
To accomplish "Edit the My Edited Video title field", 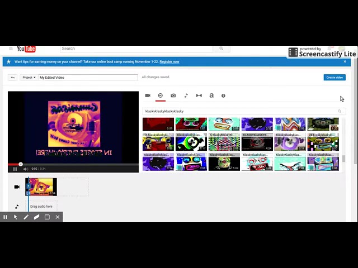I will tap(88, 78).
